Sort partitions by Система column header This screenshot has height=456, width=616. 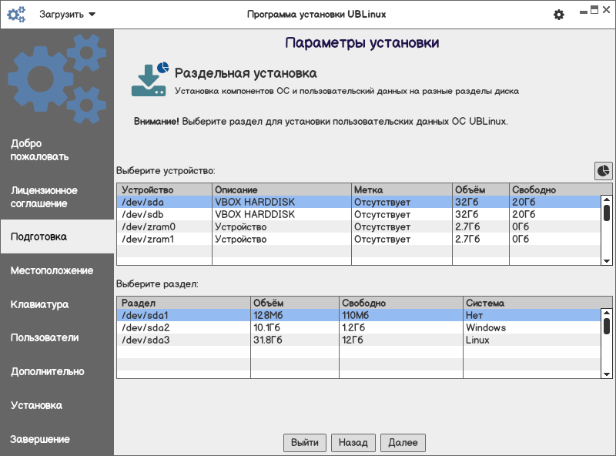coord(537,303)
